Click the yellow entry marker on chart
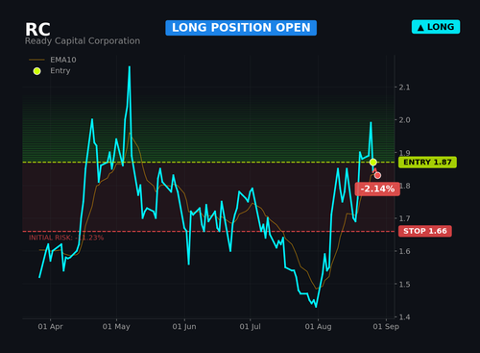 (373, 163)
